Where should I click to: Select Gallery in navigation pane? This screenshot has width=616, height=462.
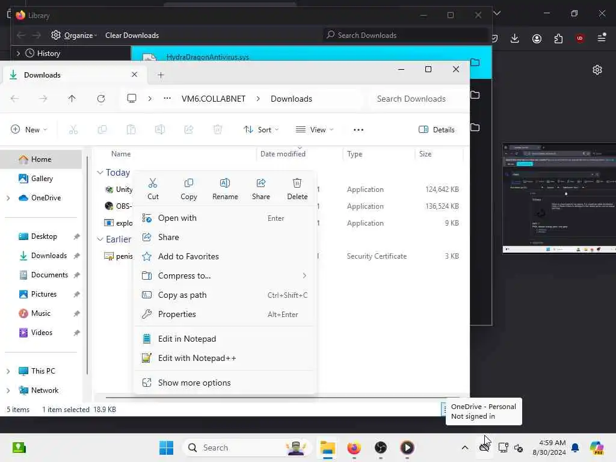[x=42, y=178]
